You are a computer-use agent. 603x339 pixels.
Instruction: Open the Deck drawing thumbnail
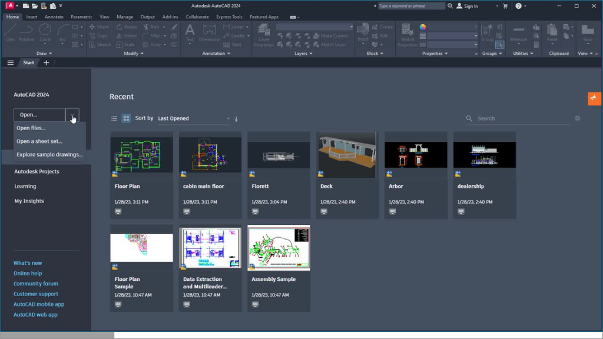347,155
